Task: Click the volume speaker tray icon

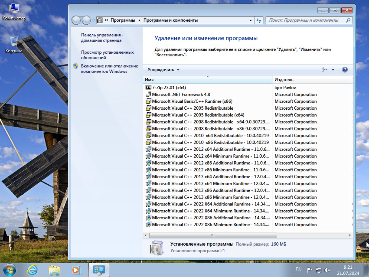Action: [x=327, y=270]
